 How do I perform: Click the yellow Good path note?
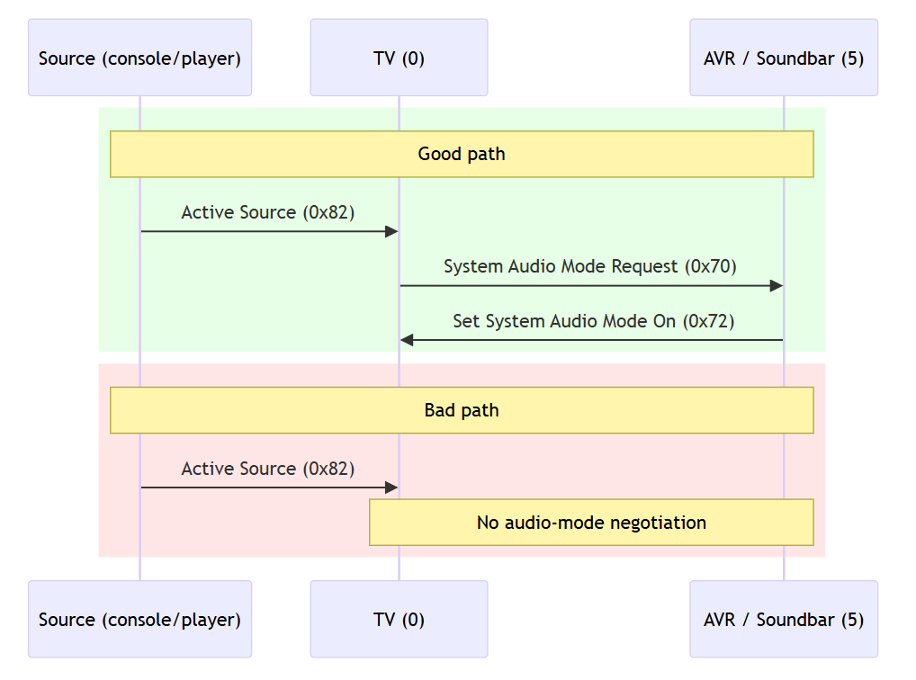tap(462, 154)
